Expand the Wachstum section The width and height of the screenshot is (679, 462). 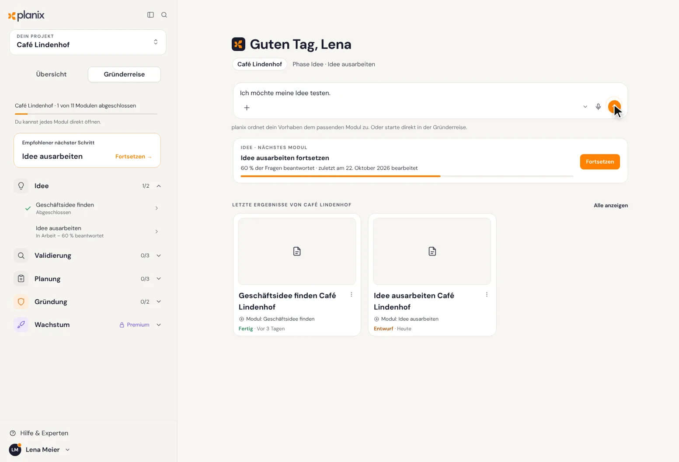(x=159, y=325)
